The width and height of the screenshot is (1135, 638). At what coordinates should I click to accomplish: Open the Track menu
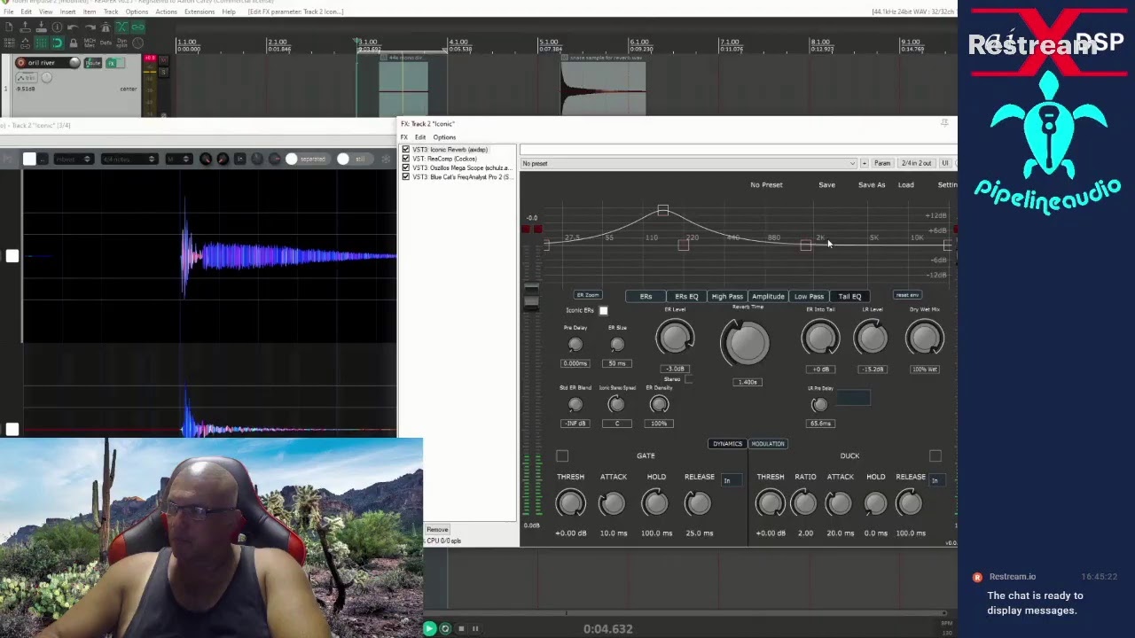point(111,12)
